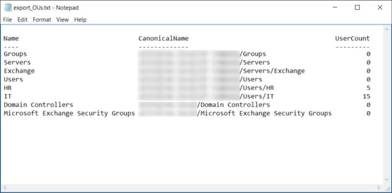The width and height of the screenshot is (392, 193).
Task: Close the export_OUs.txt Notepad window
Action: [x=380, y=8]
